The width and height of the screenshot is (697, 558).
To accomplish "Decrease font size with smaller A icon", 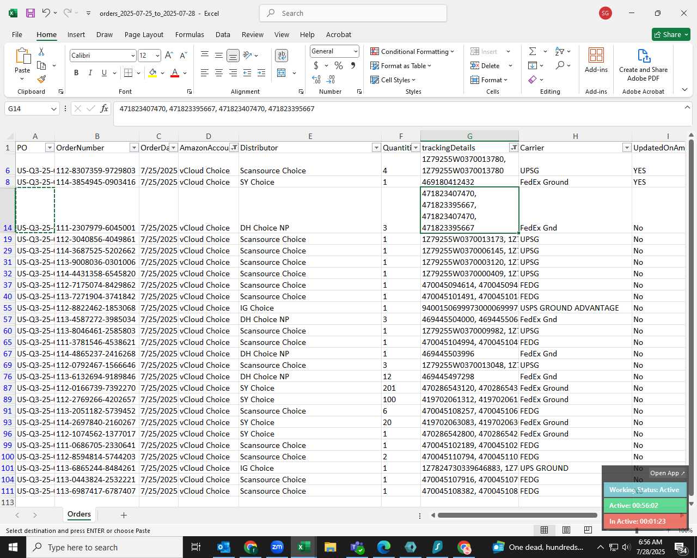I will pos(183,56).
